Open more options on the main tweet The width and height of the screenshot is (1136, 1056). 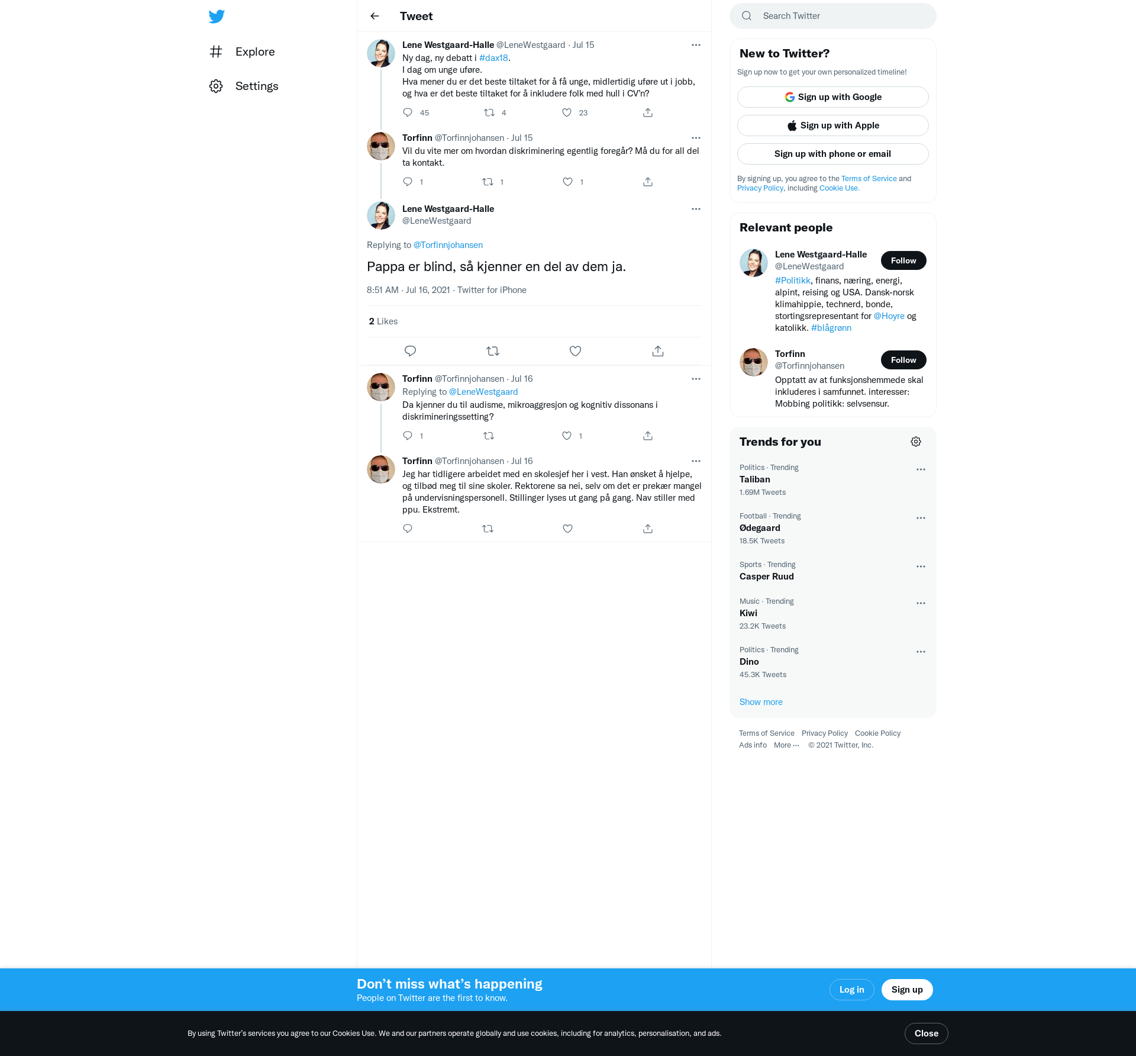696,209
